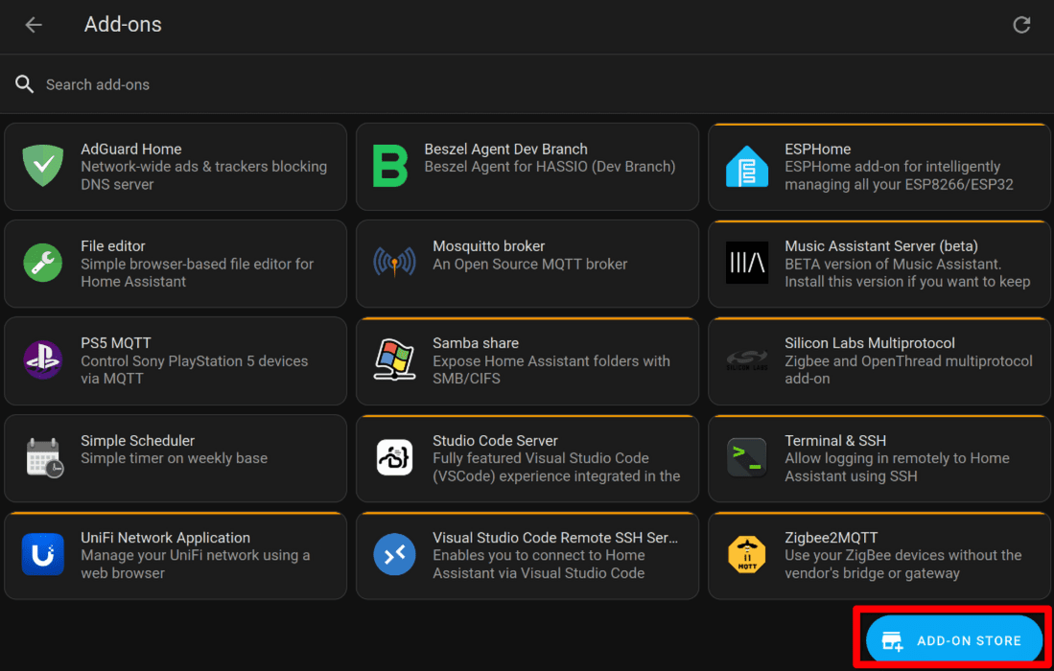Image resolution: width=1054 pixels, height=671 pixels.
Task: Select the Zigbee2MQTT hexagon icon
Action: point(747,555)
